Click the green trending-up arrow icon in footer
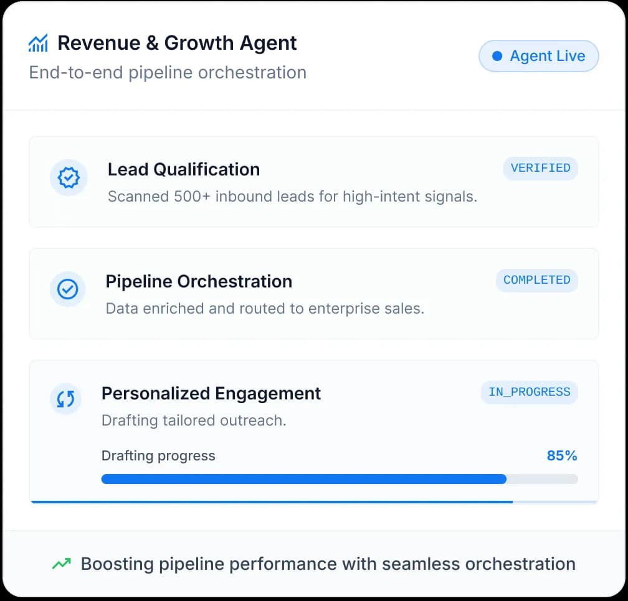 click(x=61, y=564)
